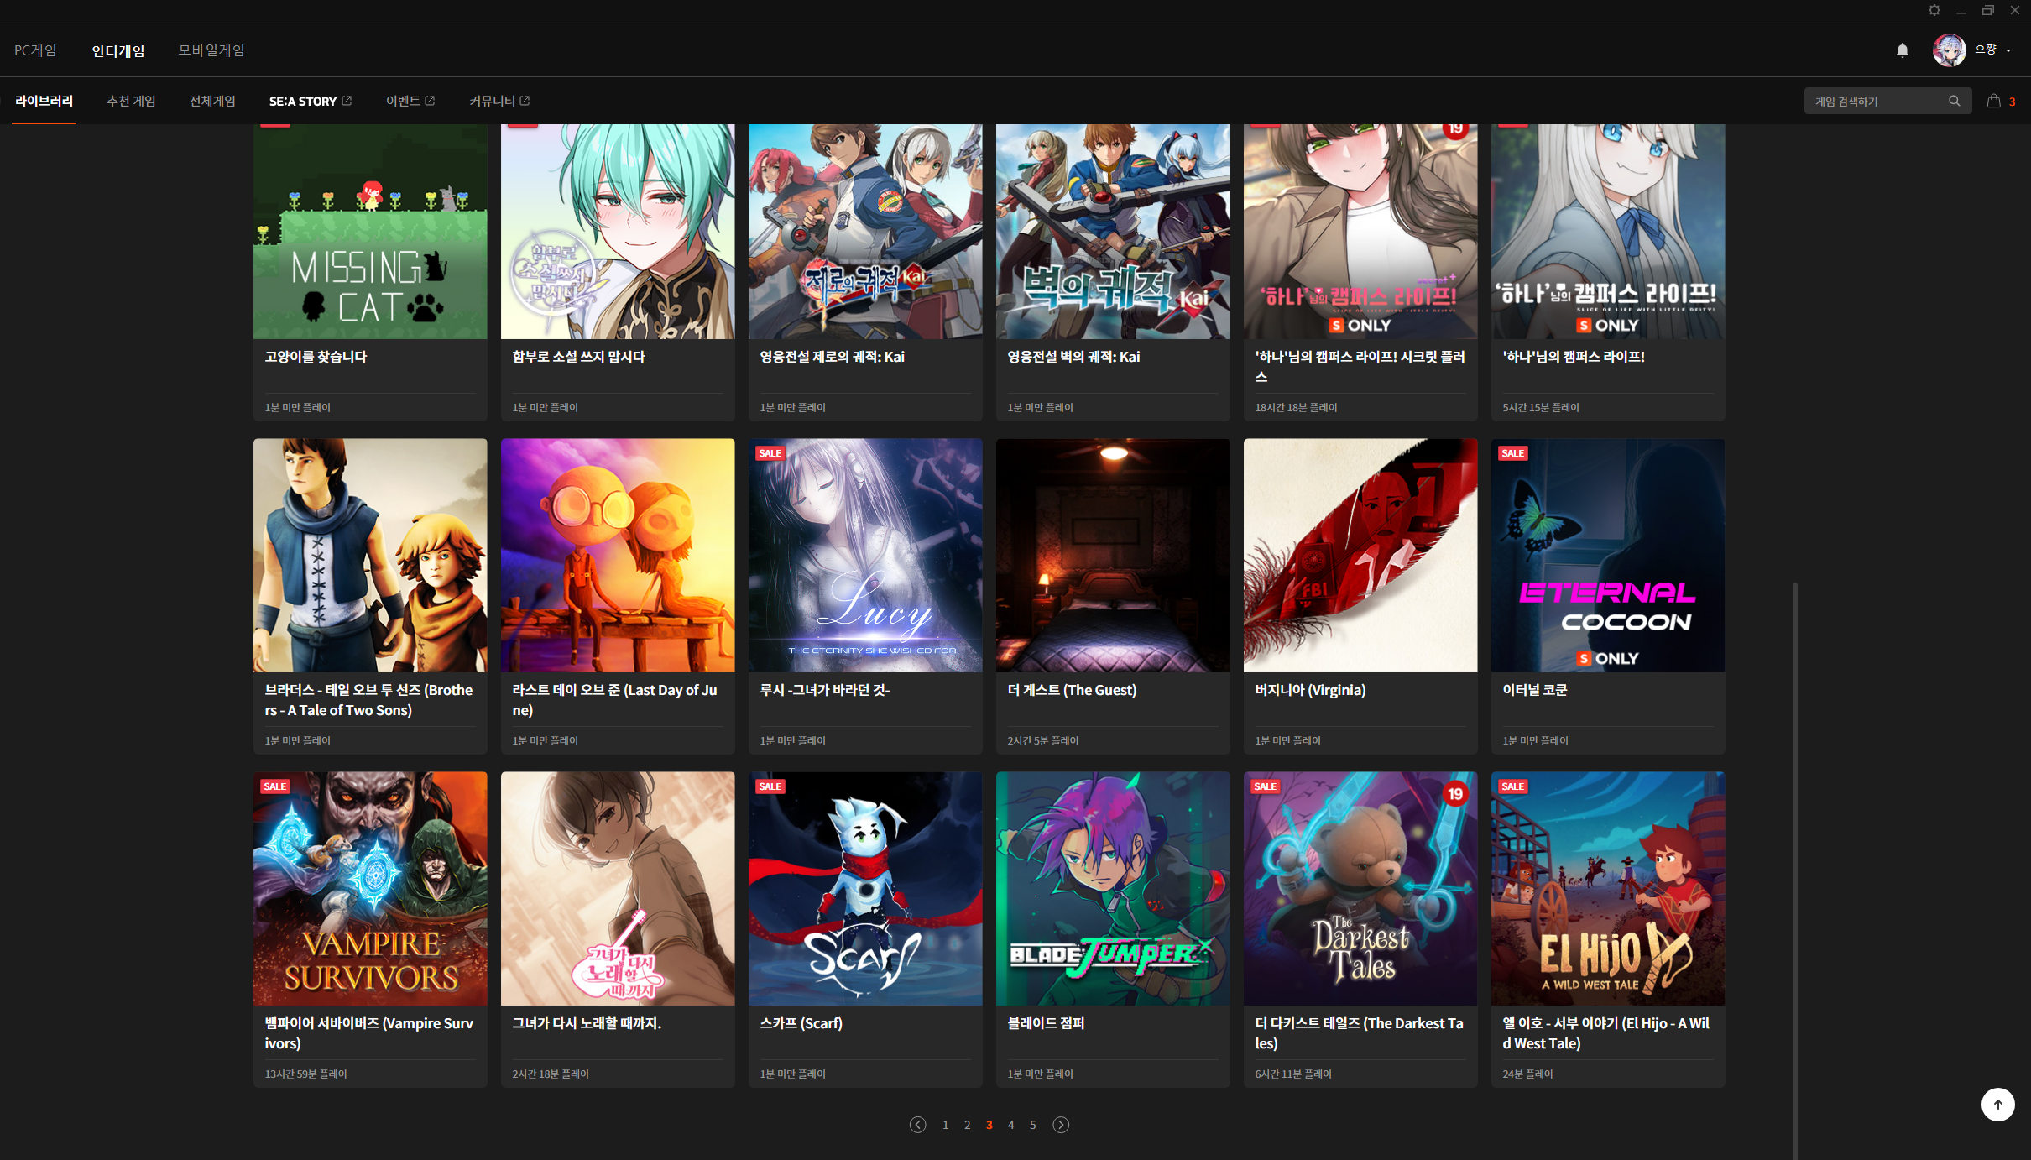Open the Vampire Survivors game thumbnail
The image size is (2031, 1160).
[x=370, y=888]
